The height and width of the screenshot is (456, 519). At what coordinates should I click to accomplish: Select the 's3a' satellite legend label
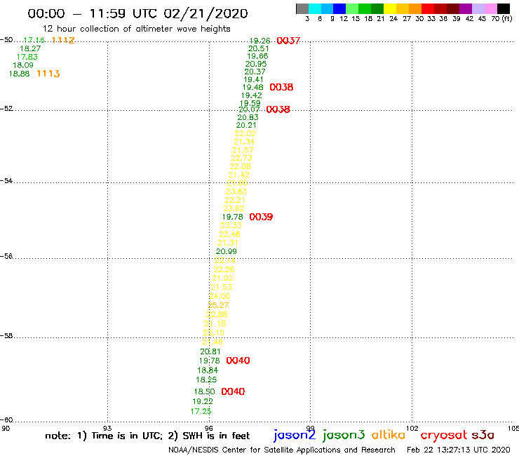click(x=483, y=435)
